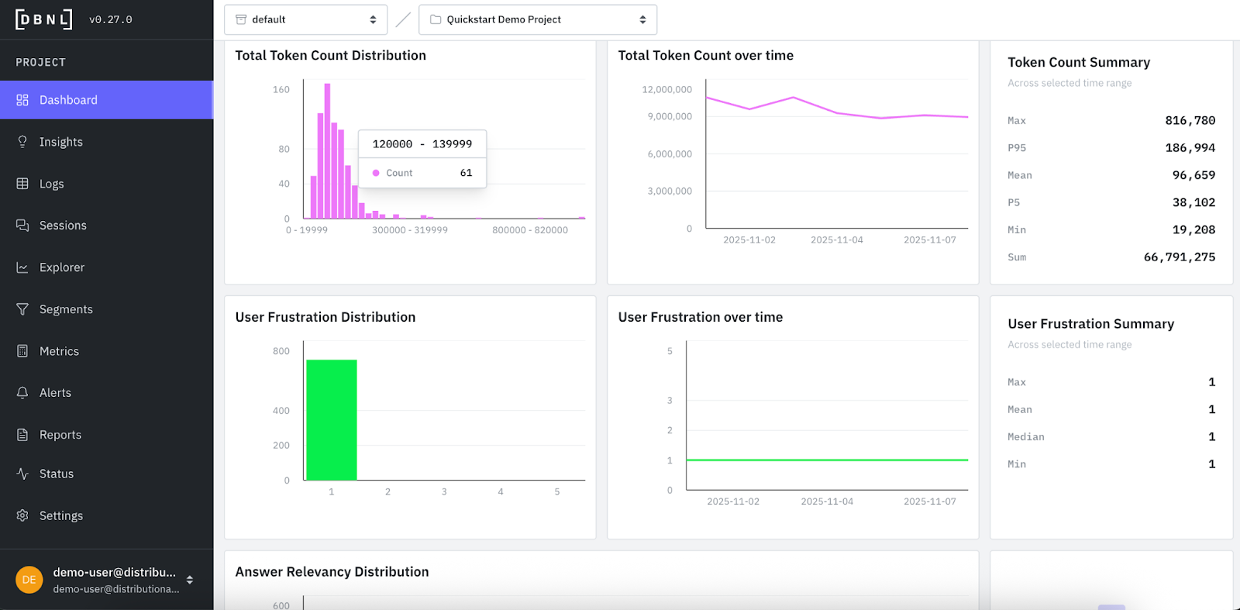Click the User Frustration Summary heading
The width and height of the screenshot is (1240, 610).
pyautogui.click(x=1091, y=324)
